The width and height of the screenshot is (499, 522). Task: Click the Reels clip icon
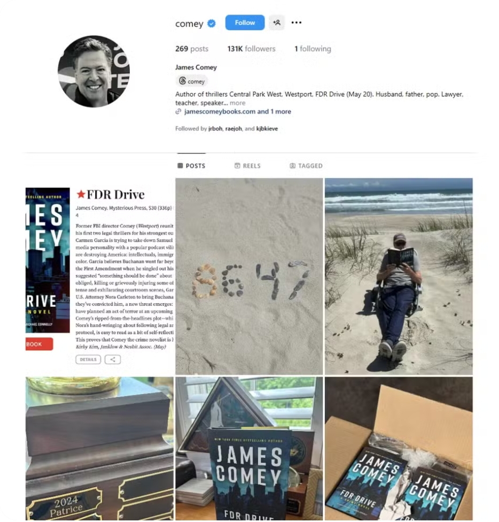pyautogui.click(x=237, y=166)
